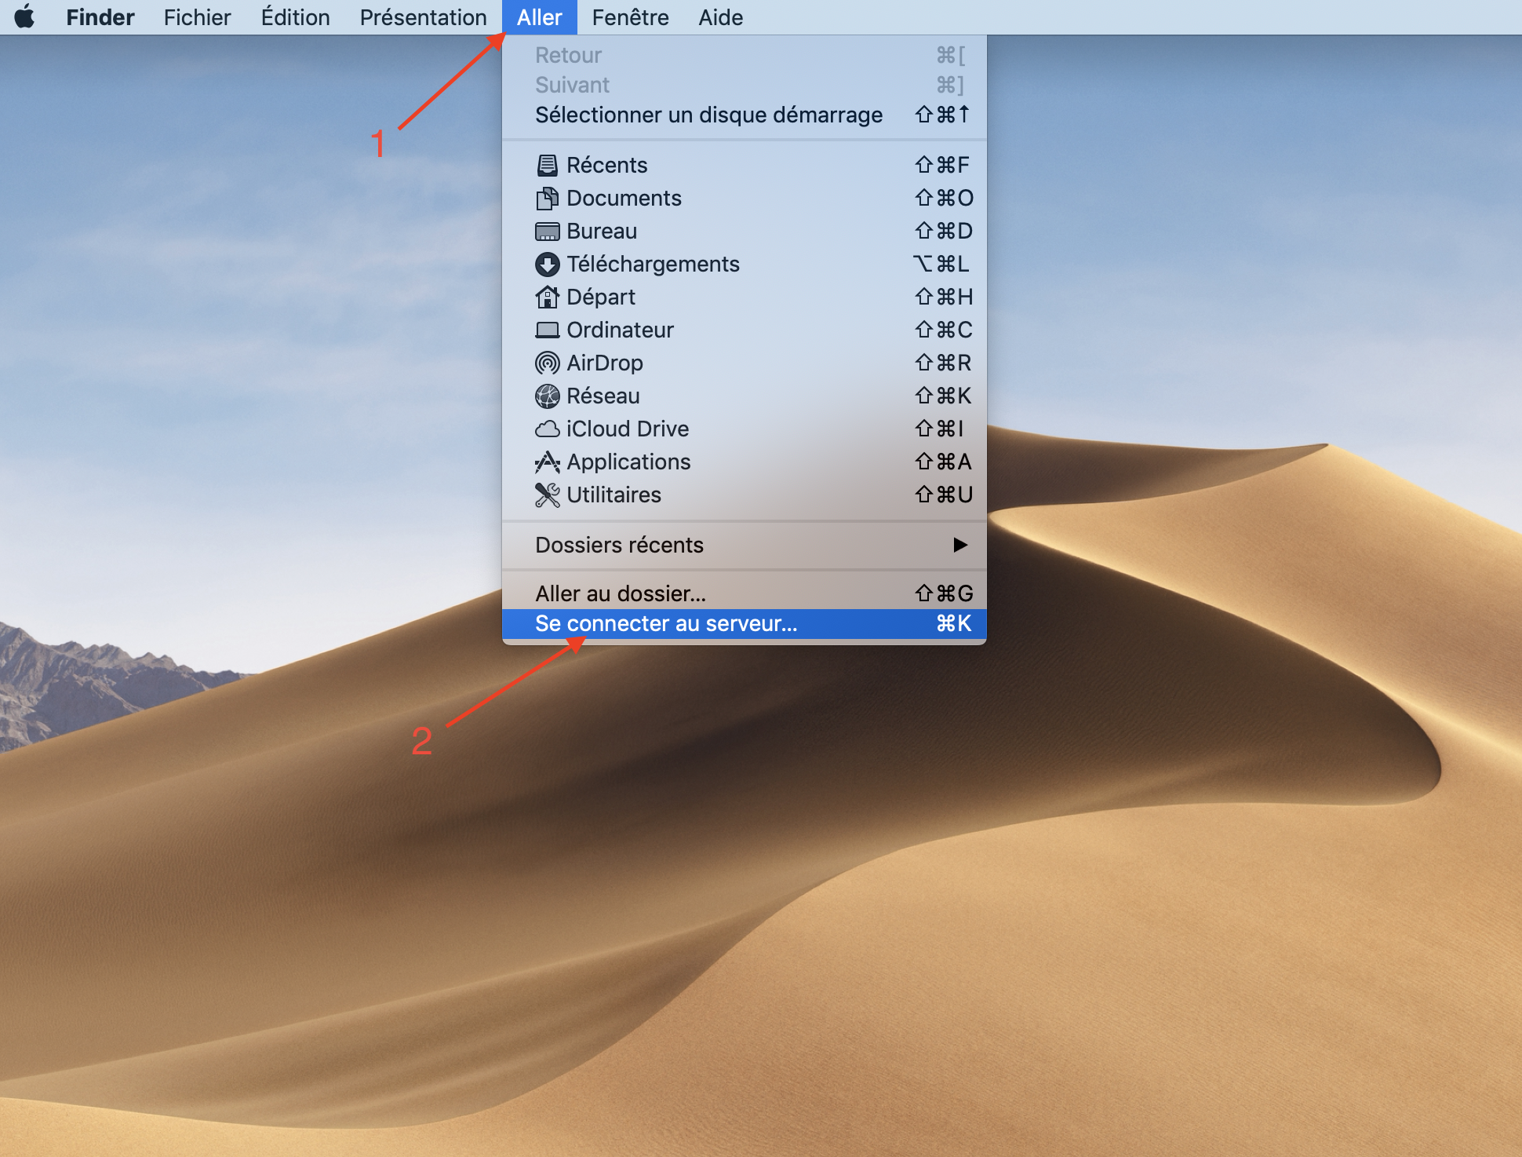Open the Finder menu

(x=100, y=17)
